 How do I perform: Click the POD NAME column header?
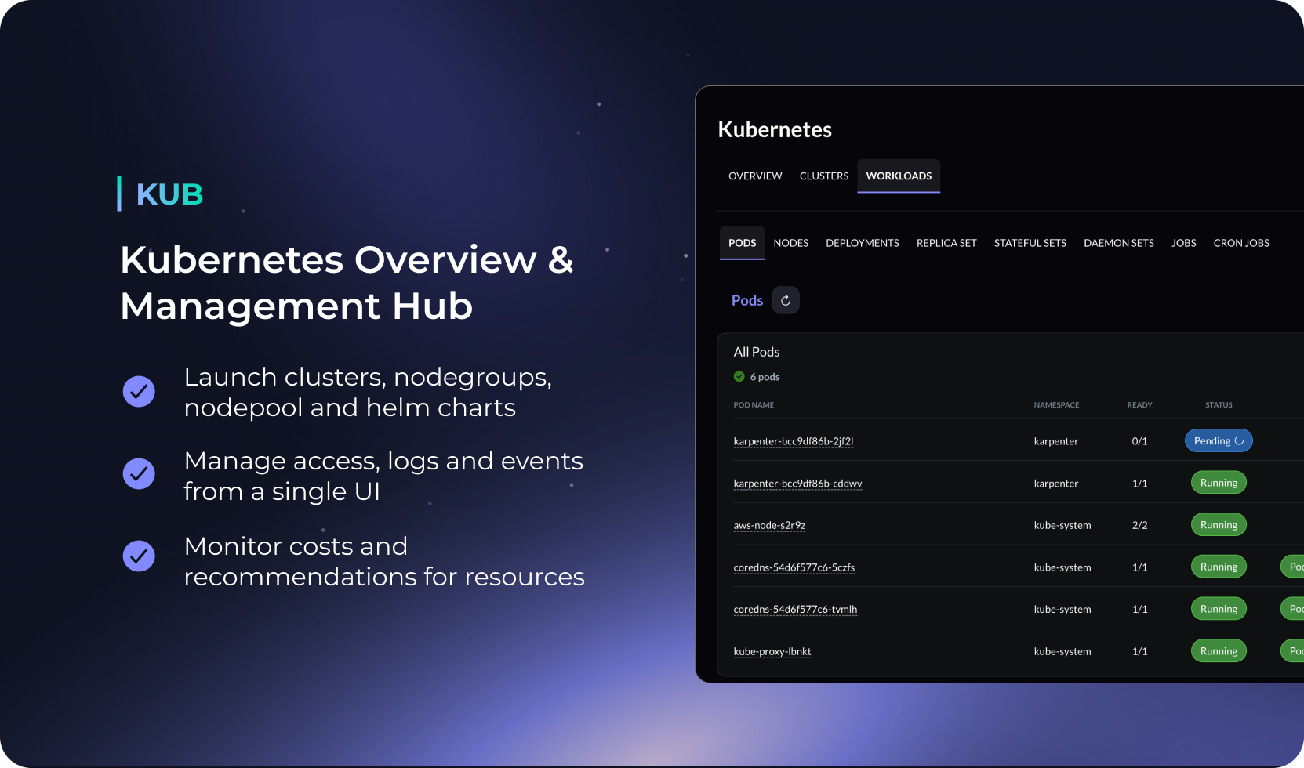tap(754, 405)
